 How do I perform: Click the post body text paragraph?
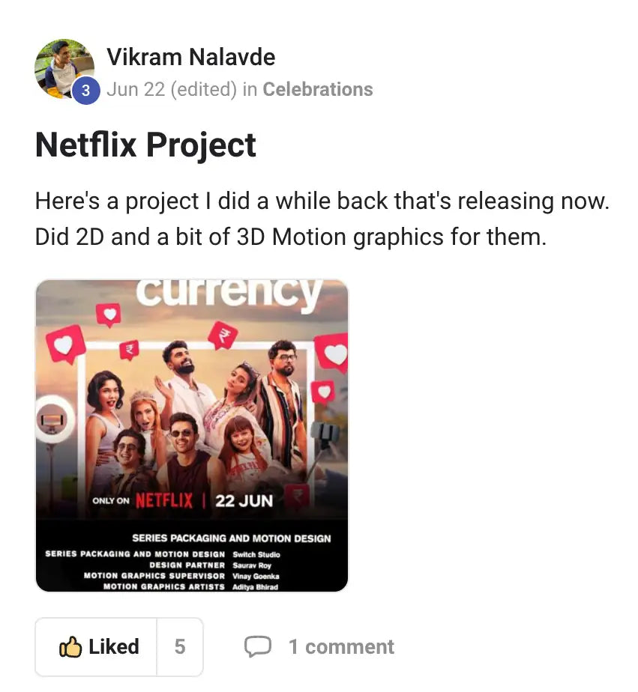322,219
